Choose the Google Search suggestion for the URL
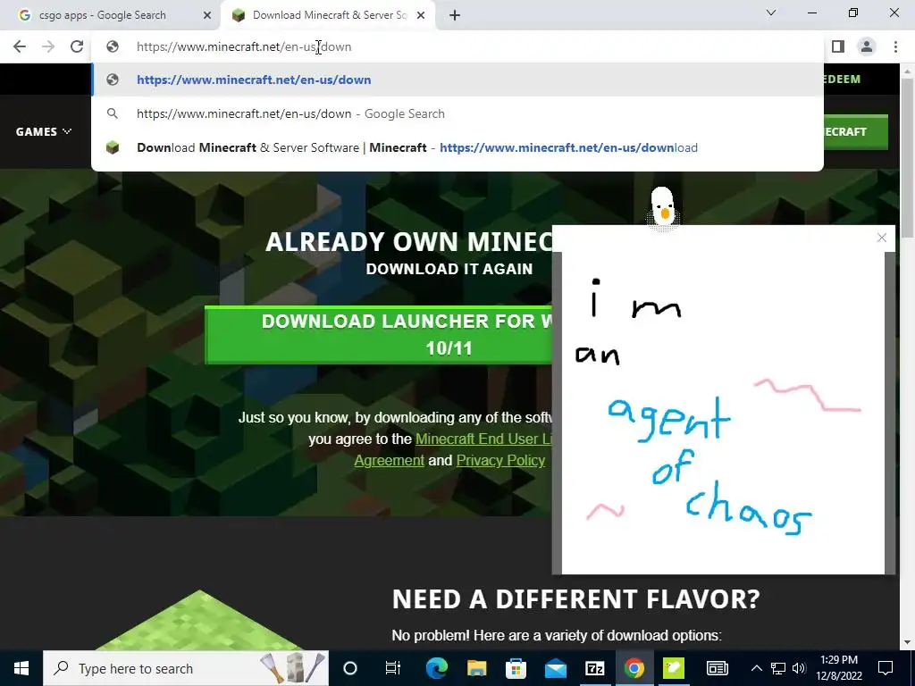This screenshot has height=686, width=915. pyautogui.click(x=457, y=113)
